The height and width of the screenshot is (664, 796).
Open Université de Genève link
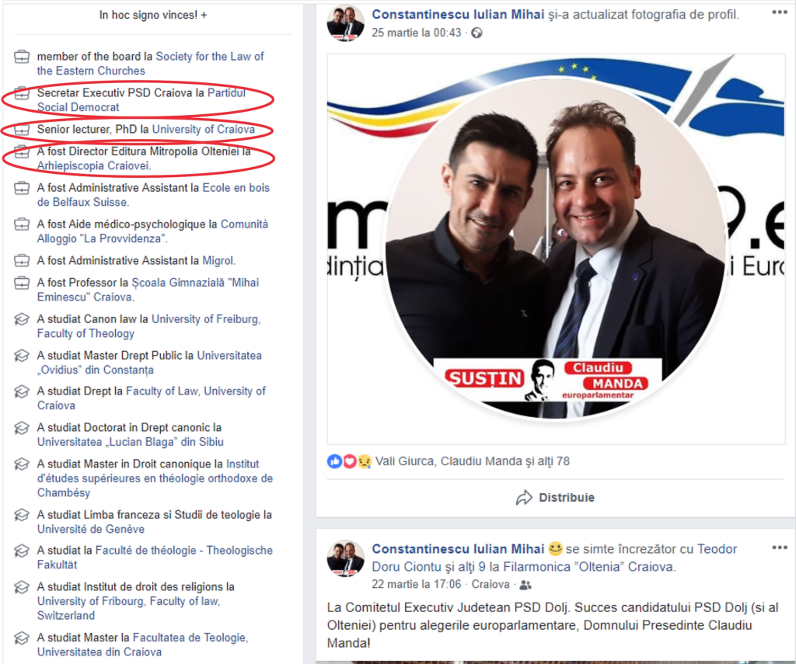point(91,529)
